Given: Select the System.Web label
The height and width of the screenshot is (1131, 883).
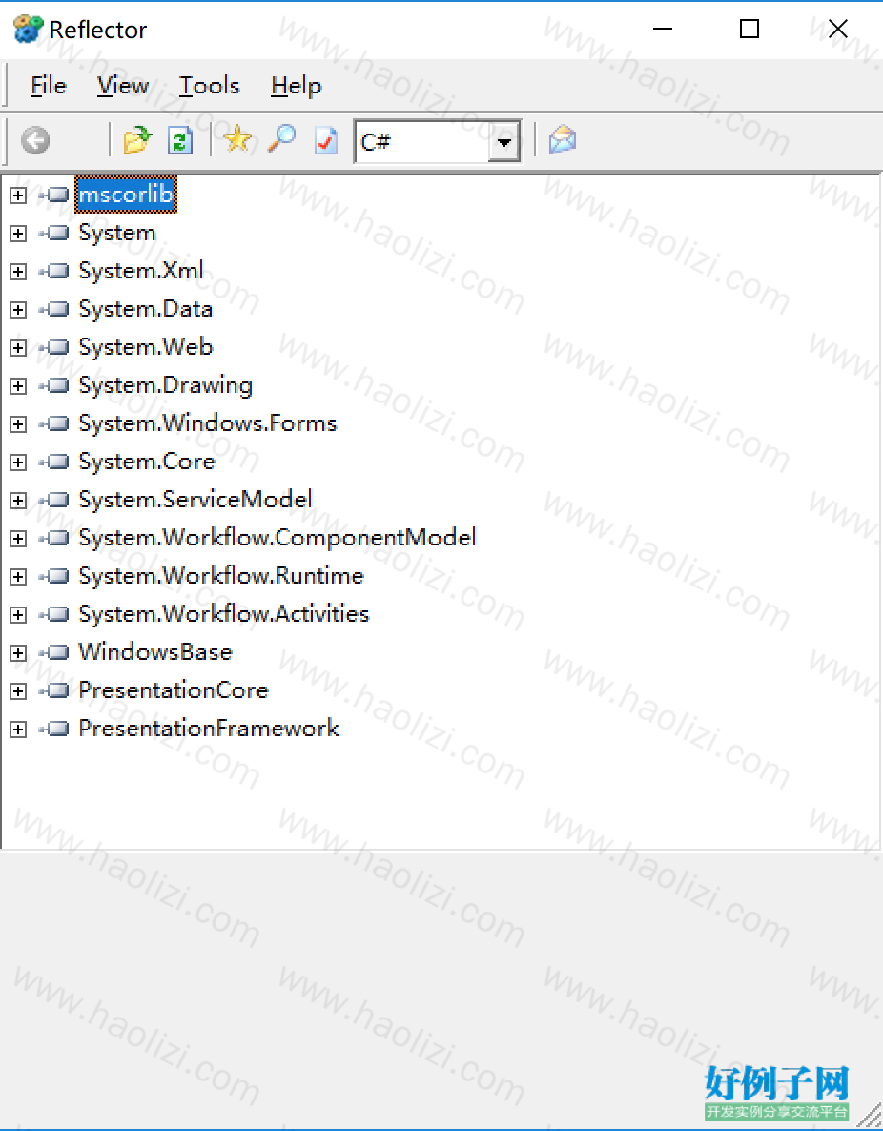Looking at the screenshot, I should (x=146, y=348).
